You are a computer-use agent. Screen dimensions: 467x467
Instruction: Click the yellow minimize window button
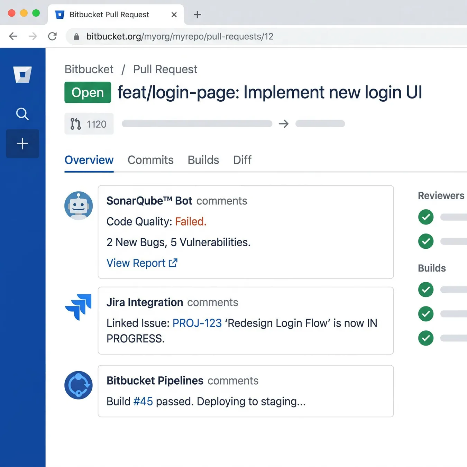tap(24, 13)
